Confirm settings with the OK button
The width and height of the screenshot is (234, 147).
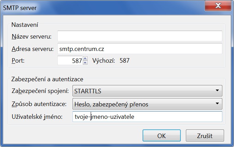point(161,136)
